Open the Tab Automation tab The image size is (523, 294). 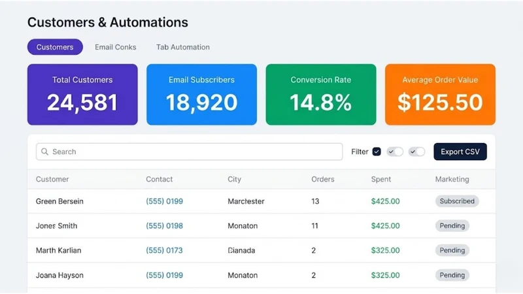pyautogui.click(x=183, y=47)
